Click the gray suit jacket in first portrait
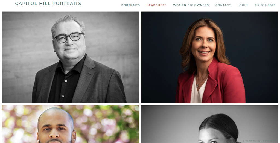The width and height of the screenshot is (280, 143). point(100,84)
